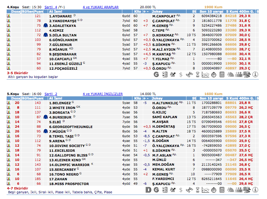Viewport: 267px width, 199px height.
Task: Click the D icon under race 5
Action: (148, 190)
